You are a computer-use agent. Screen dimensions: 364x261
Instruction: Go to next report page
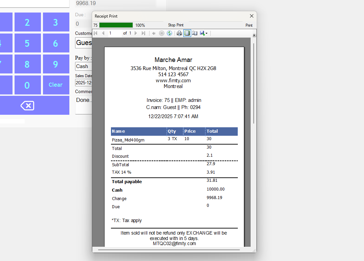(136, 33)
